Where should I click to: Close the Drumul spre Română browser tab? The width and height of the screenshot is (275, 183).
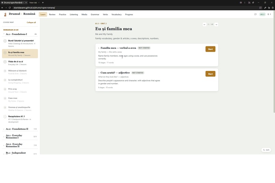26,3
